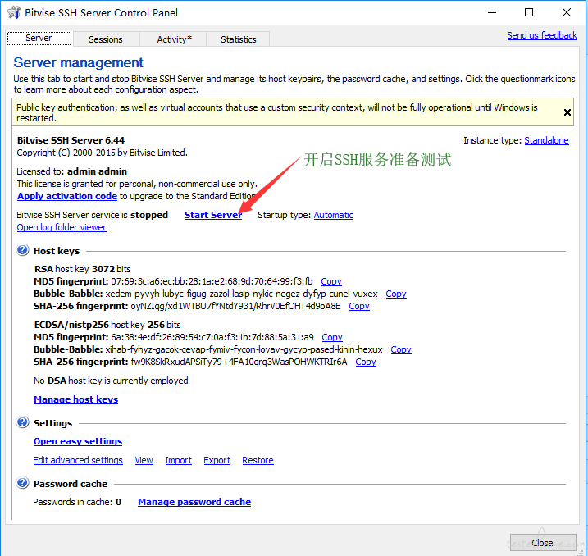Click the 'Server management' heading

pos(79,62)
